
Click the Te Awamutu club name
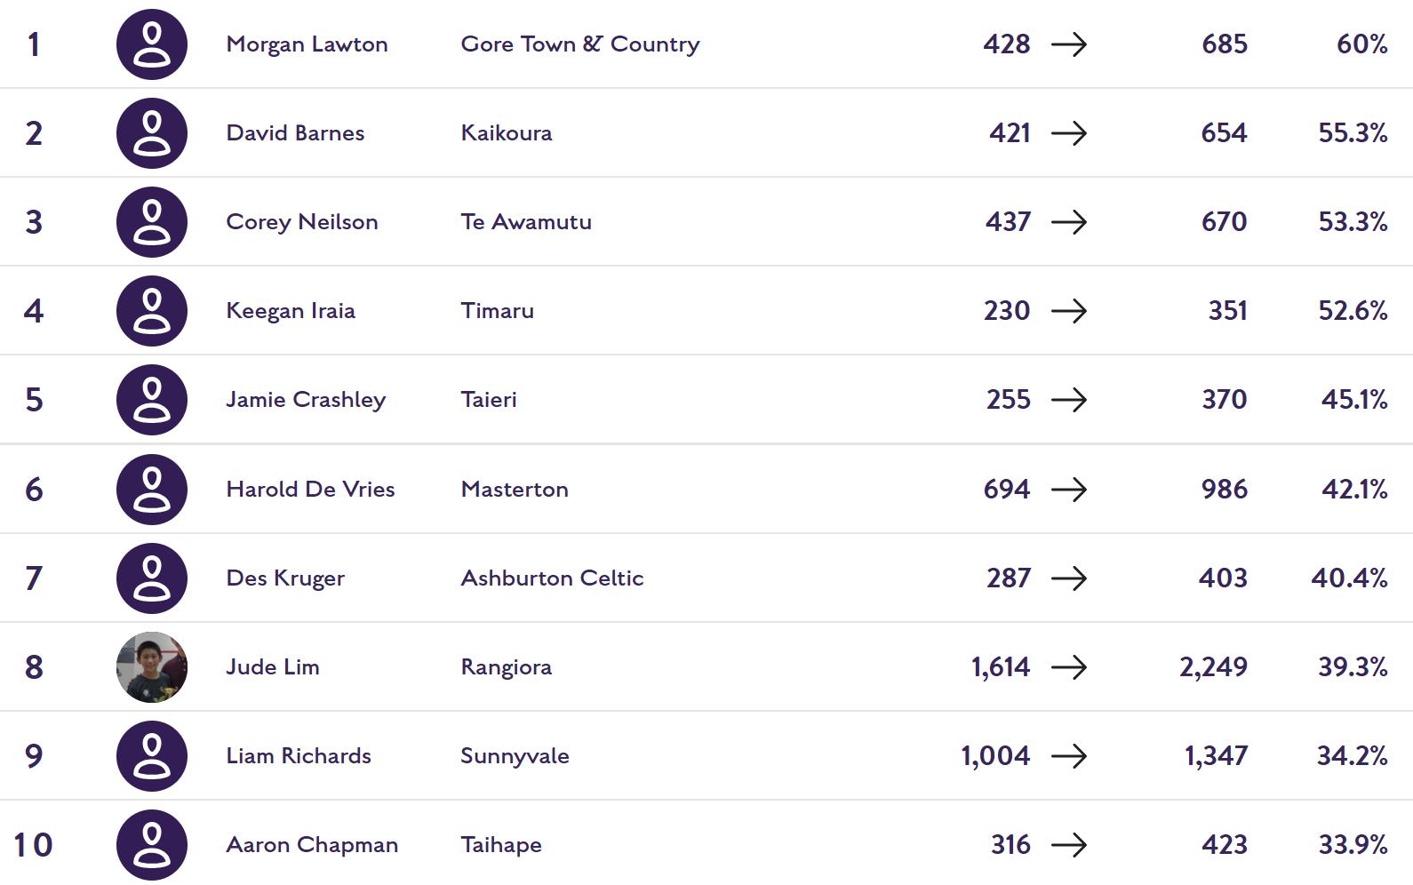(x=526, y=222)
